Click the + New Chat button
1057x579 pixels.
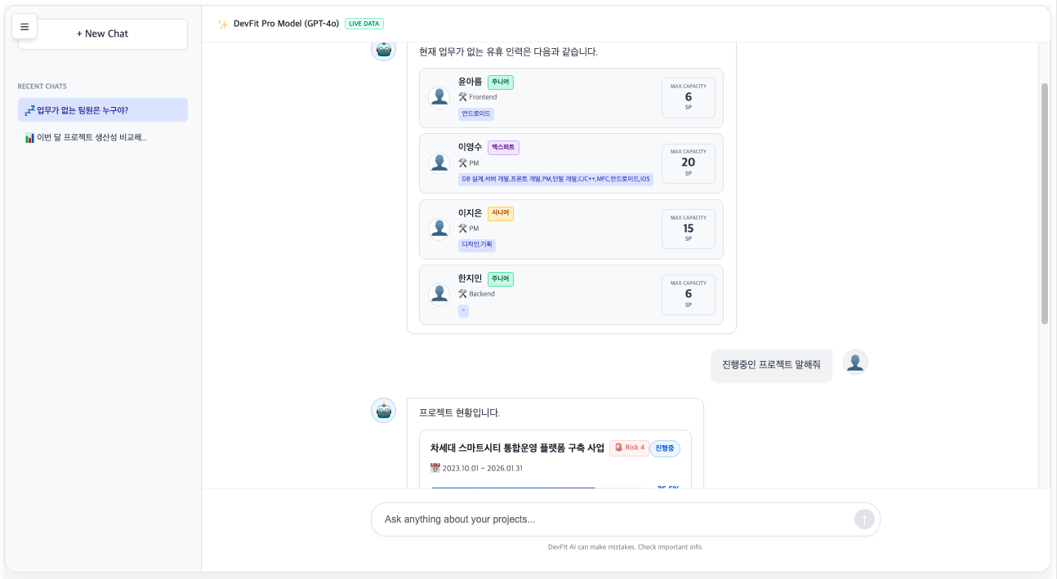tap(102, 33)
